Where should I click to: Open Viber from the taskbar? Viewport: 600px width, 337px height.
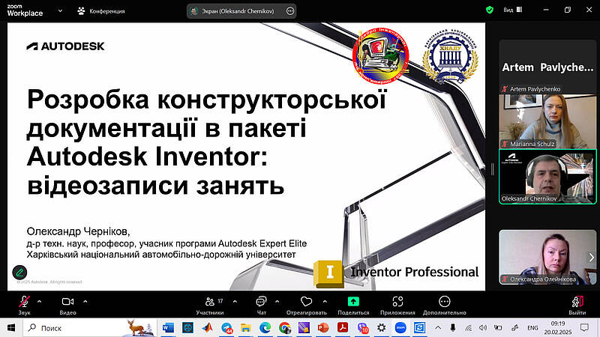362,328
